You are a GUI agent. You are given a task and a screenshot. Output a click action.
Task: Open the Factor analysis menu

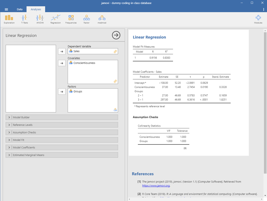tap(86, 19)
